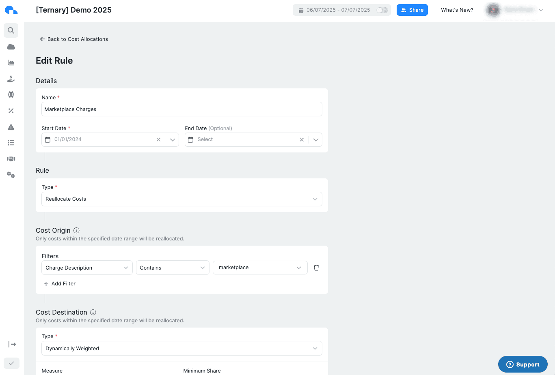This screenshot has width=555, height=375.
Task: Click Add Filter
Action: pyautogui.click(x=60, y=284)
